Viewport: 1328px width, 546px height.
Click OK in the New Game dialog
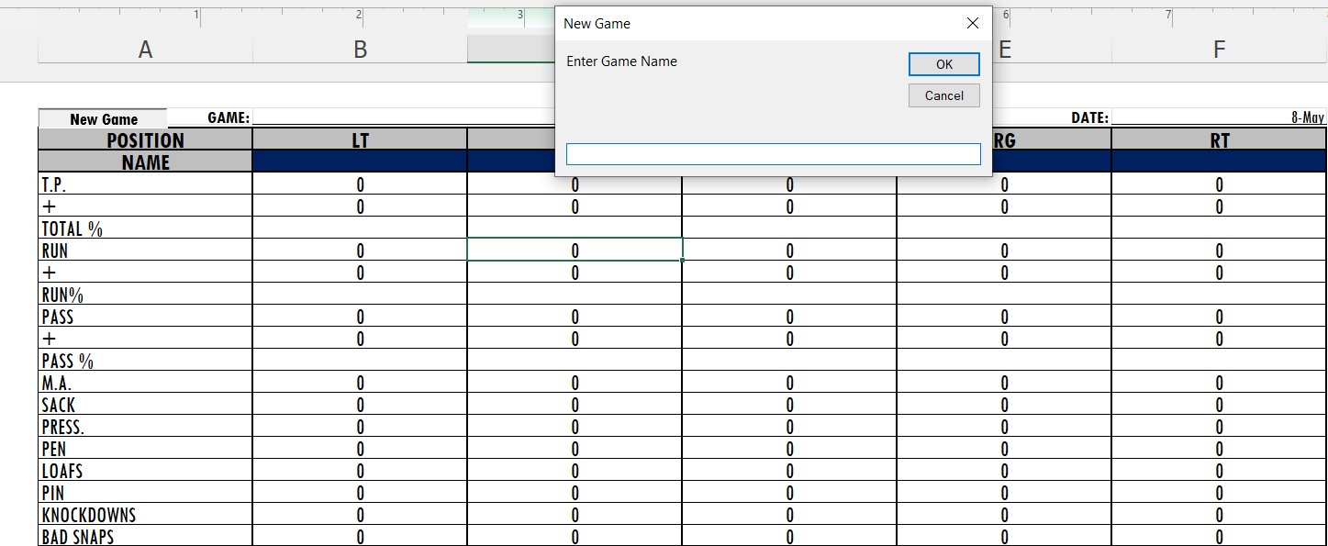tap(943, 64)
